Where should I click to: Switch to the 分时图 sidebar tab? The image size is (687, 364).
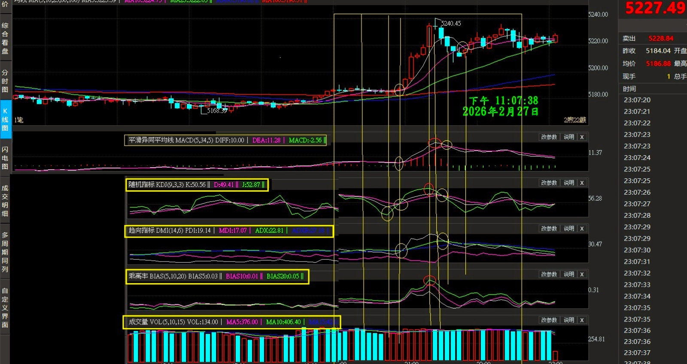(x=5, y=81)
